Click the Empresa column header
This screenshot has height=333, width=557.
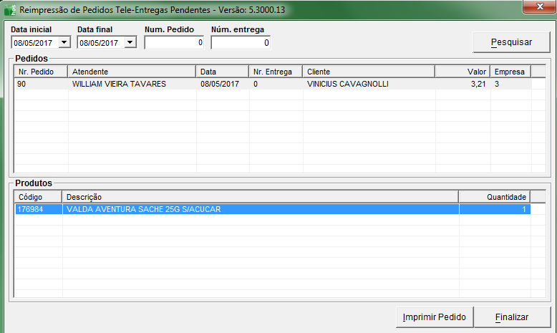click(x=510, y=72)
